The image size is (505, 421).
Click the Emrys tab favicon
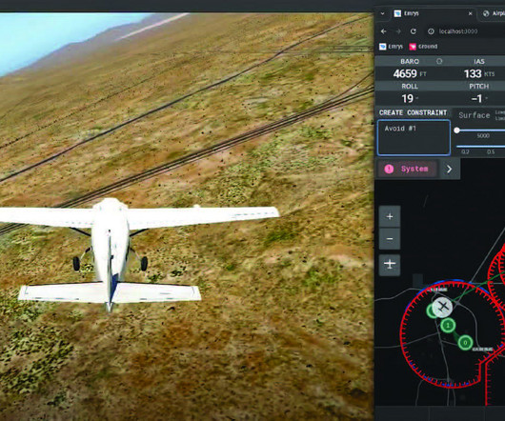(397, 13)
